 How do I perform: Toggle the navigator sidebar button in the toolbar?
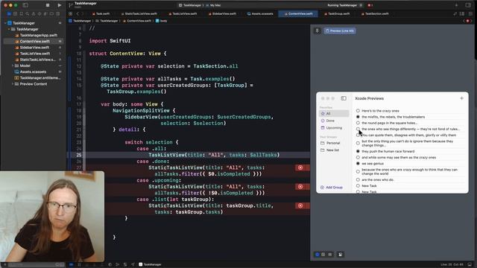25,5
